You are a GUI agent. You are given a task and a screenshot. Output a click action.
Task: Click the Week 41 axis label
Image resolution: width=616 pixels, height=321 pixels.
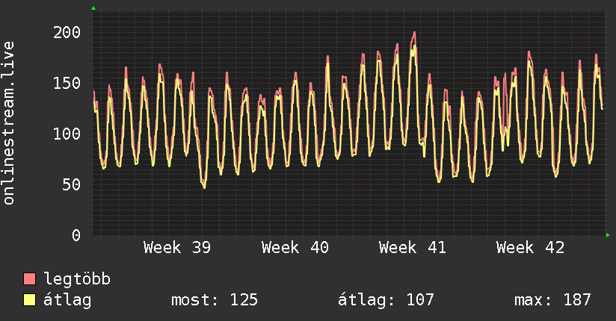coord(413,248)
